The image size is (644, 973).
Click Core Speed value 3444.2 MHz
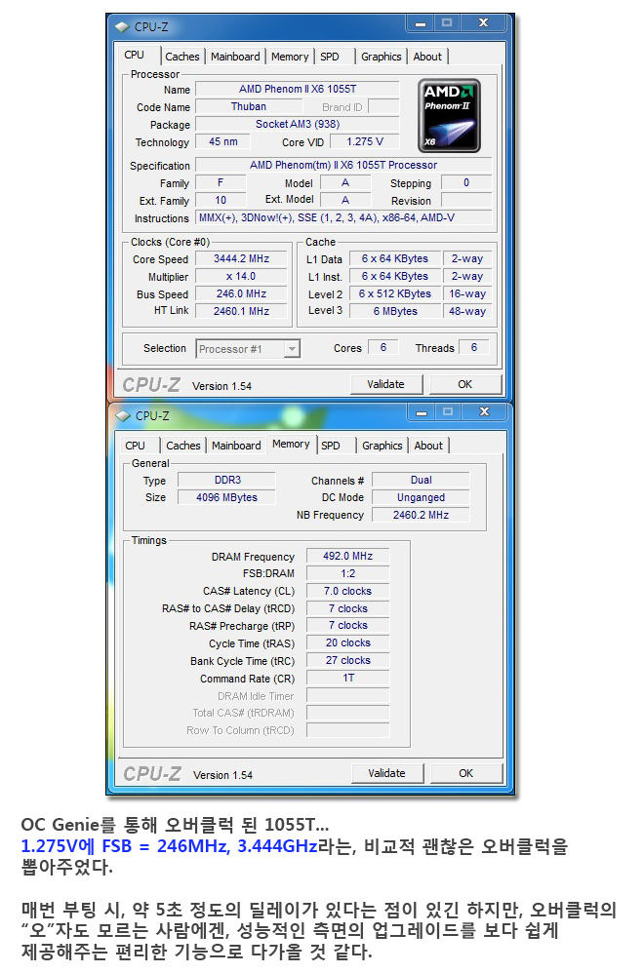[x=242, y=258]
